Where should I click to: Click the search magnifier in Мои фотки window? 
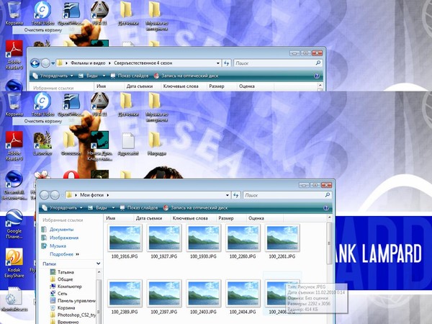[x=328, y=195]
